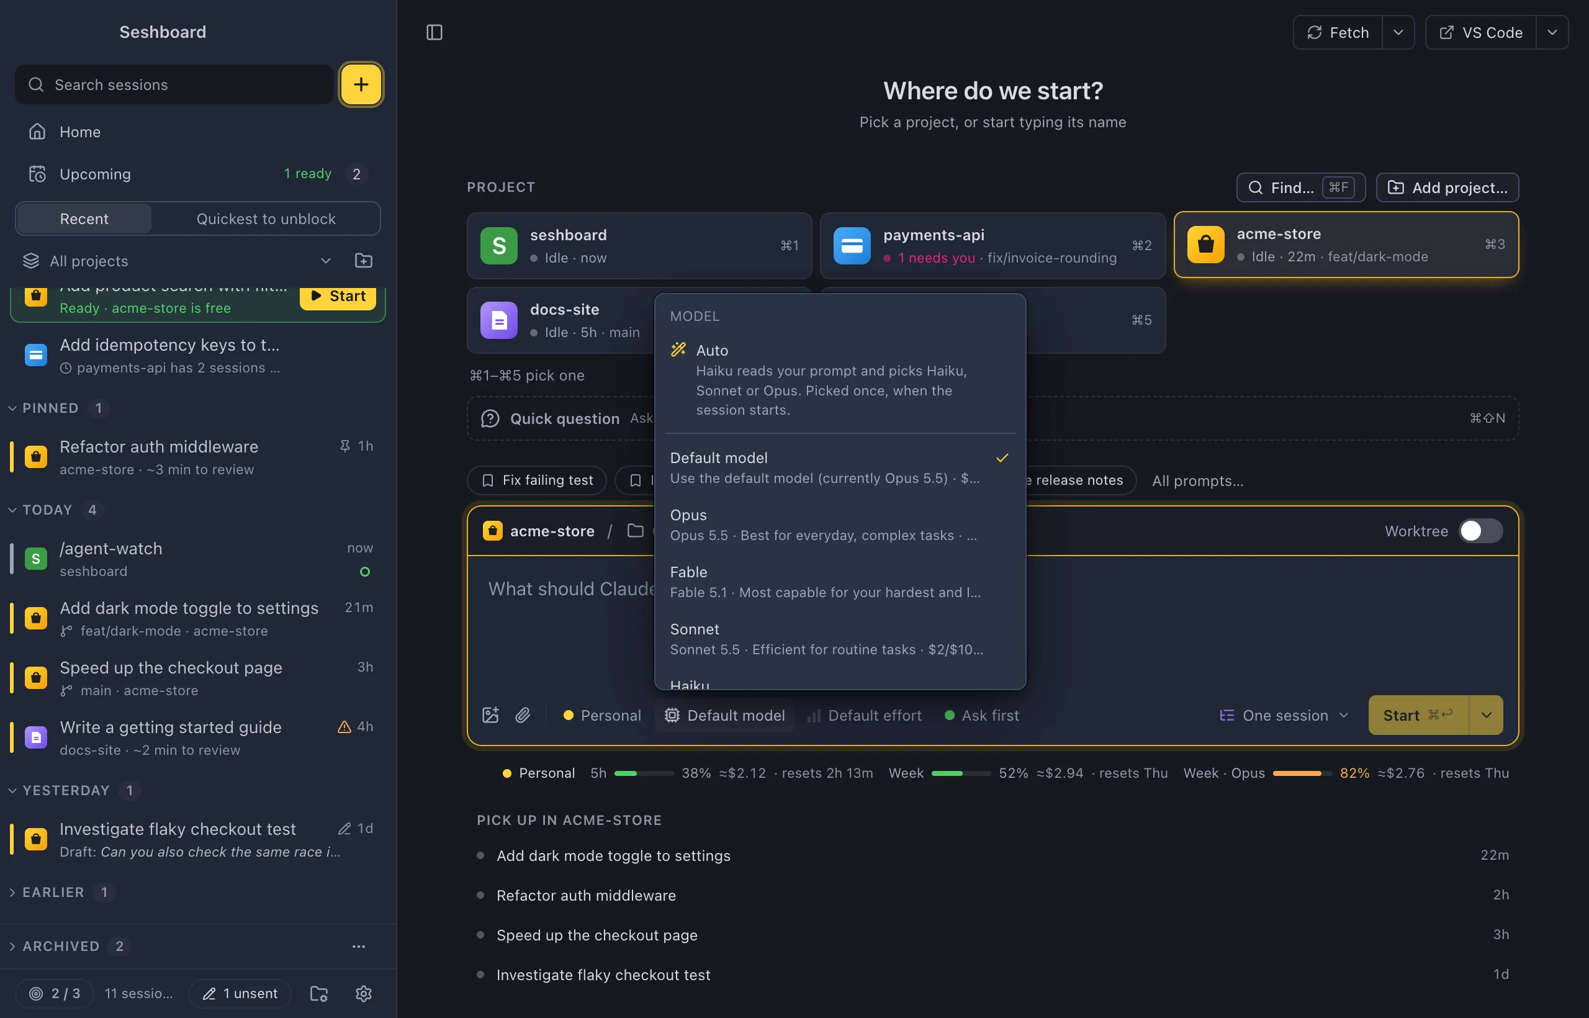The height and width of the screenshot is (1018, 1589).
Task: Choose Fable in the model menu
Action: (x=839, y=582)
